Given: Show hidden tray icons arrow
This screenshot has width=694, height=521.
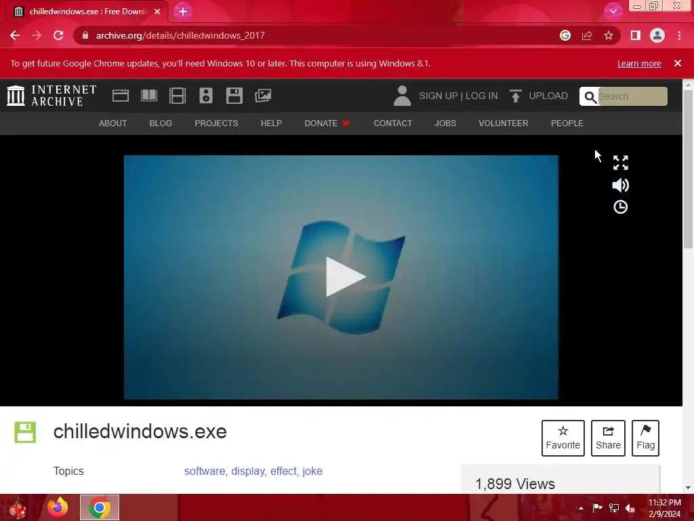Looking at the screenshot, I should pyautogui.click(x=581, y=508).
